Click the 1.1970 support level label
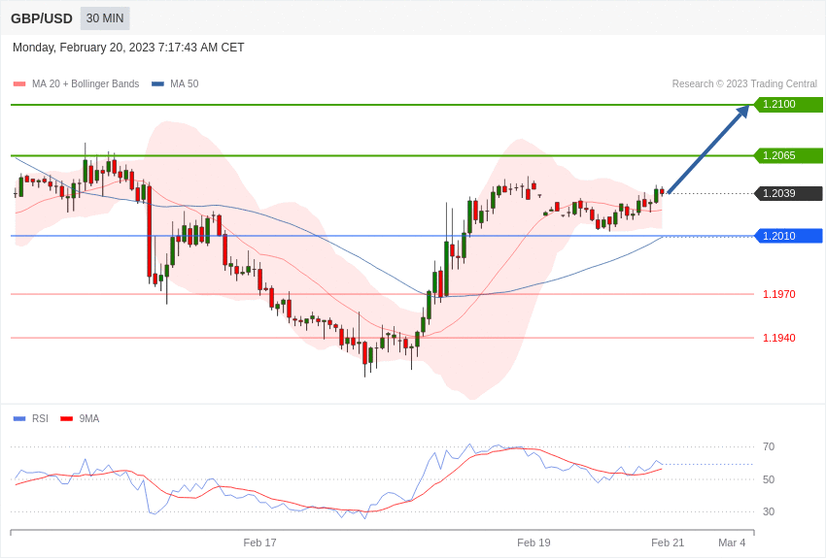 [x=779, y=294]
